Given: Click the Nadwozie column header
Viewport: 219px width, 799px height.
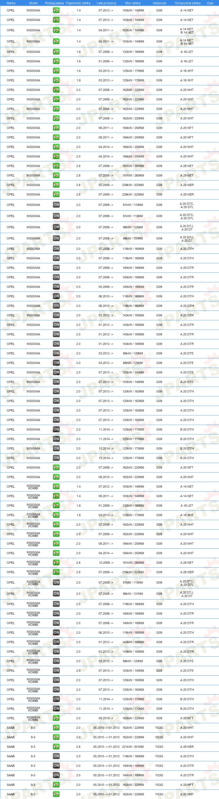Looking at the screenshot, I should pos(159,3).
